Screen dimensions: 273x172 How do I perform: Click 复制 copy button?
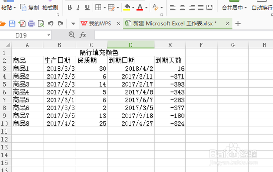[30, 7]
